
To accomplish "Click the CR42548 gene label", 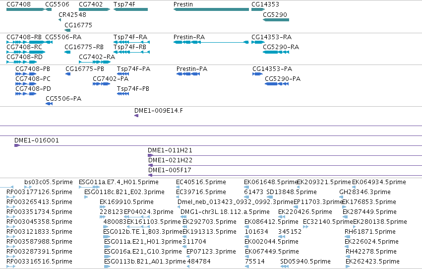I will point(72,14).
